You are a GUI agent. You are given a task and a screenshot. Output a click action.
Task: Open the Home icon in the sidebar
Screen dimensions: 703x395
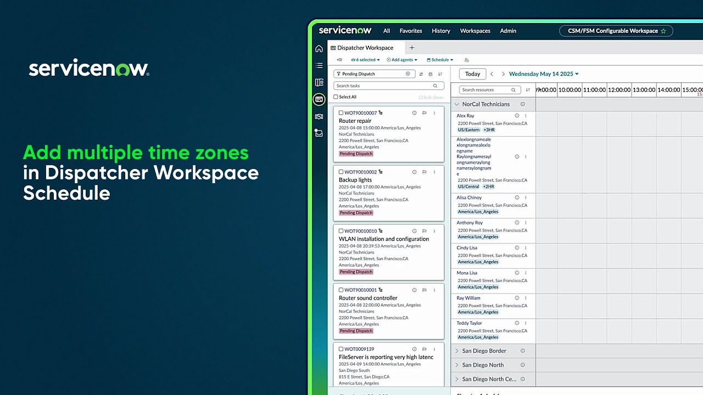(x=319, y=48)
